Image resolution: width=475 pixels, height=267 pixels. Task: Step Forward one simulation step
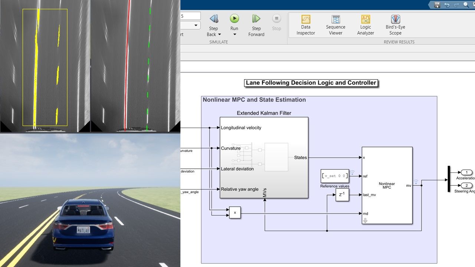[256, 18]
